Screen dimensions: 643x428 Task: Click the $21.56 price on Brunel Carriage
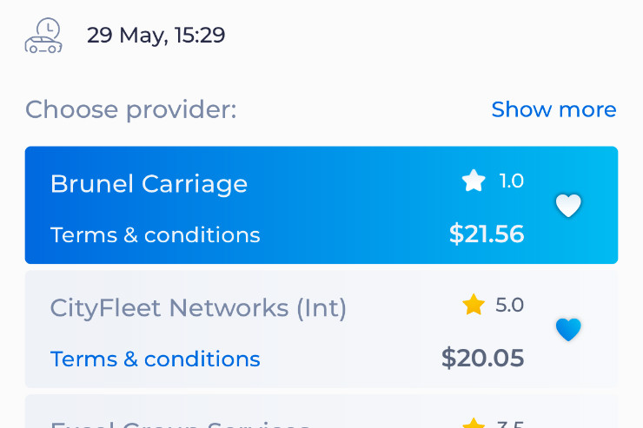point(487,234)
